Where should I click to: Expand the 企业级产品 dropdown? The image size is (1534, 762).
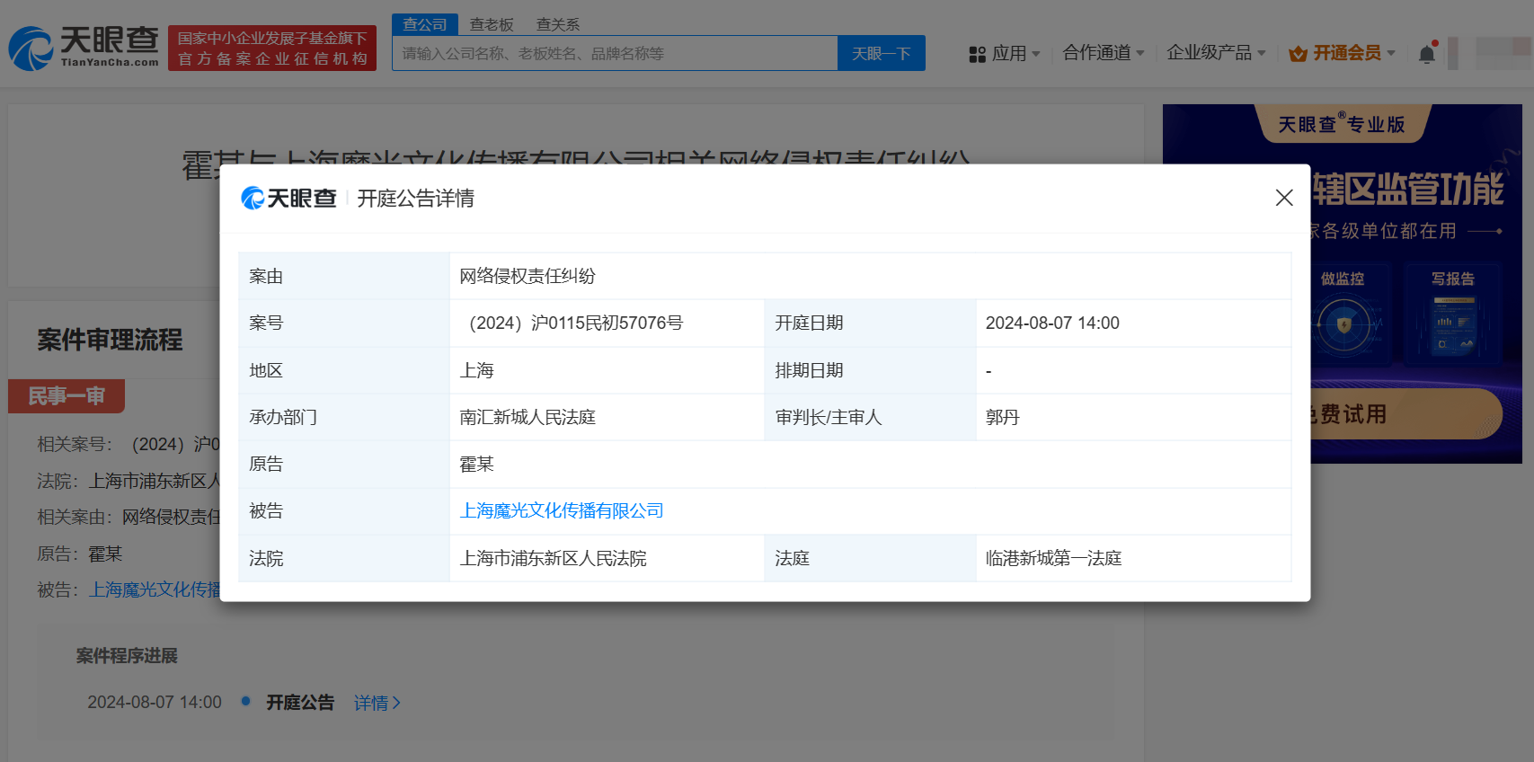click(1216, 53)
